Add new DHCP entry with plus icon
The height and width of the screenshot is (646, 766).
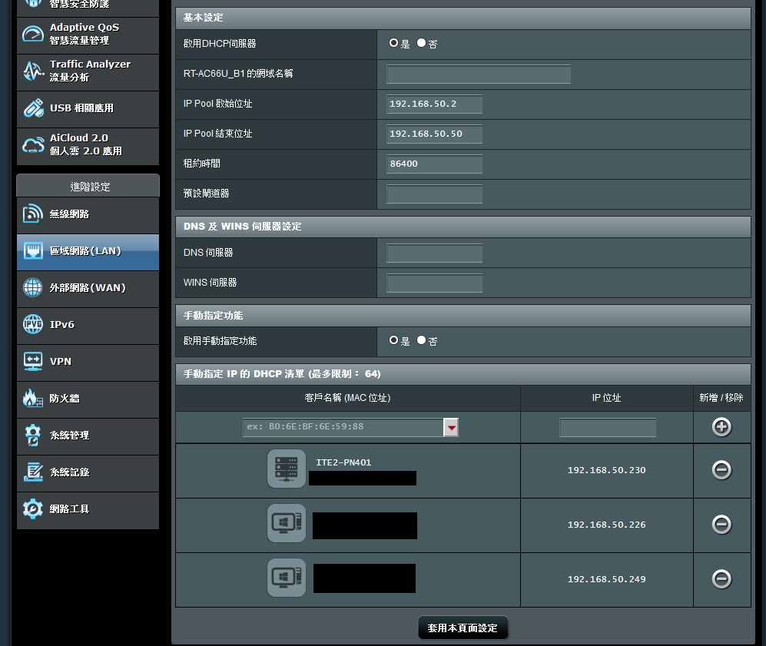pyautogui.click(x=721, y=427)
